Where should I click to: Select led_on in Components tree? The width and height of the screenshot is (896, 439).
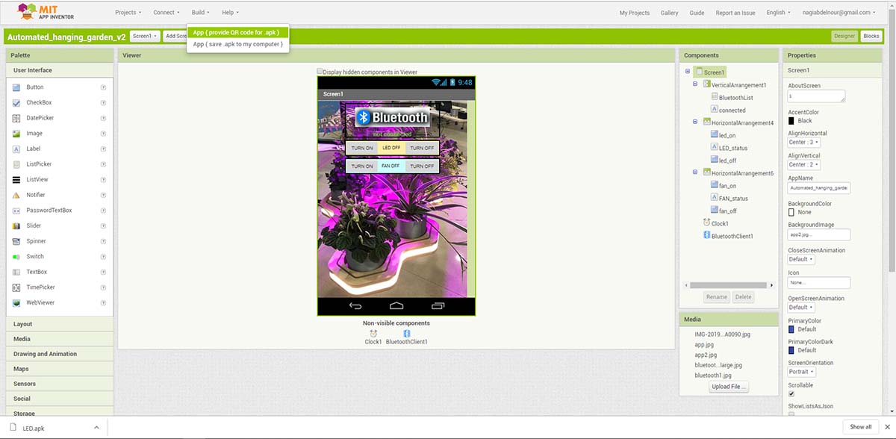[727, 135]
